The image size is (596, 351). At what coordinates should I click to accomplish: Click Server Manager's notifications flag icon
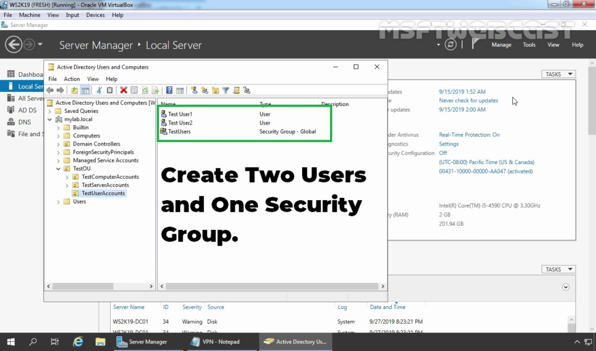[x=475, y=44]
